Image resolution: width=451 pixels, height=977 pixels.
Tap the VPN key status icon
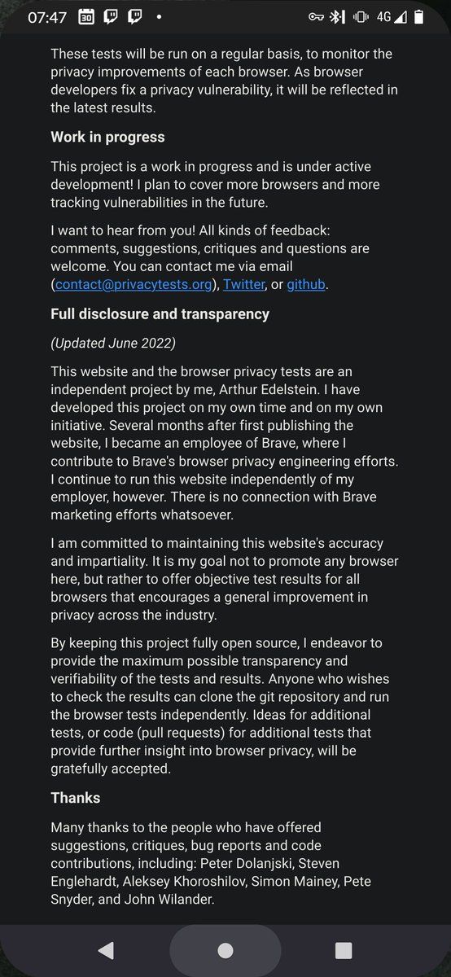pos(316,16)
